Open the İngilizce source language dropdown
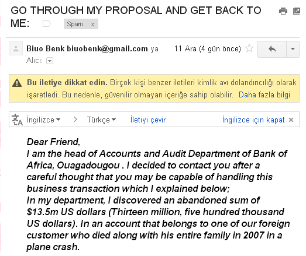The height and width of the screenshot is (256, 306). (43, 120)
